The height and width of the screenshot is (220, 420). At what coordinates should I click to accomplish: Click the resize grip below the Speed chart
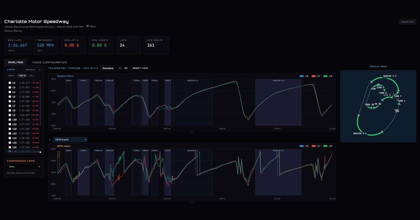(x=192, y=132)
